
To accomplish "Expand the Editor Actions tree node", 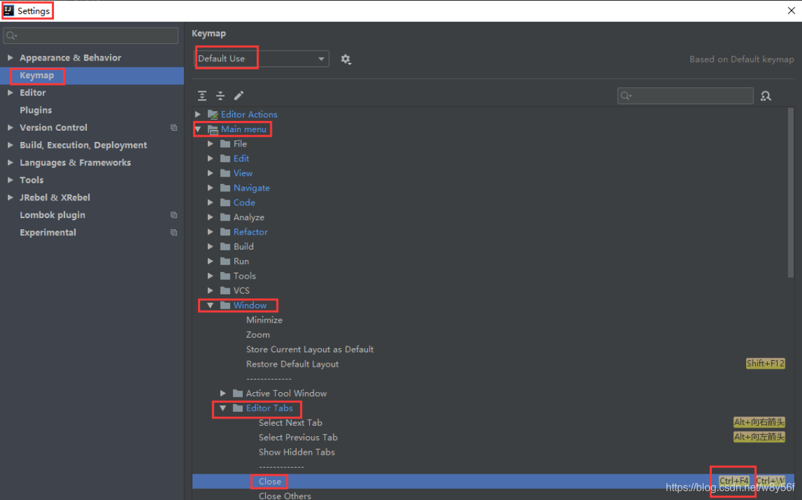I will [198, 114].
